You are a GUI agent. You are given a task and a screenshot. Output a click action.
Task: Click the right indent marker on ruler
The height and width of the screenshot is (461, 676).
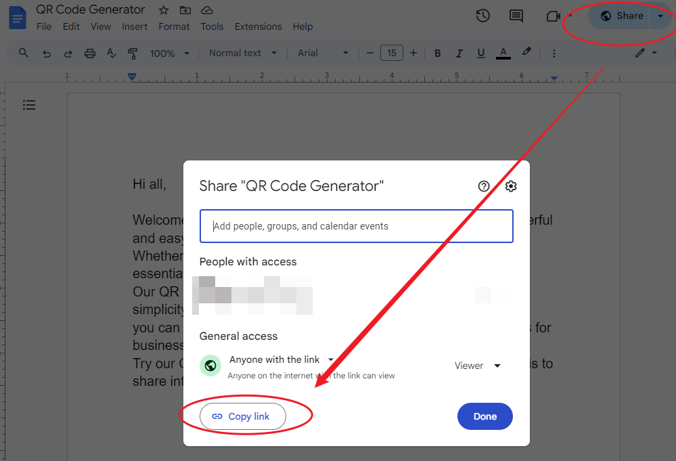click(554, 79)
